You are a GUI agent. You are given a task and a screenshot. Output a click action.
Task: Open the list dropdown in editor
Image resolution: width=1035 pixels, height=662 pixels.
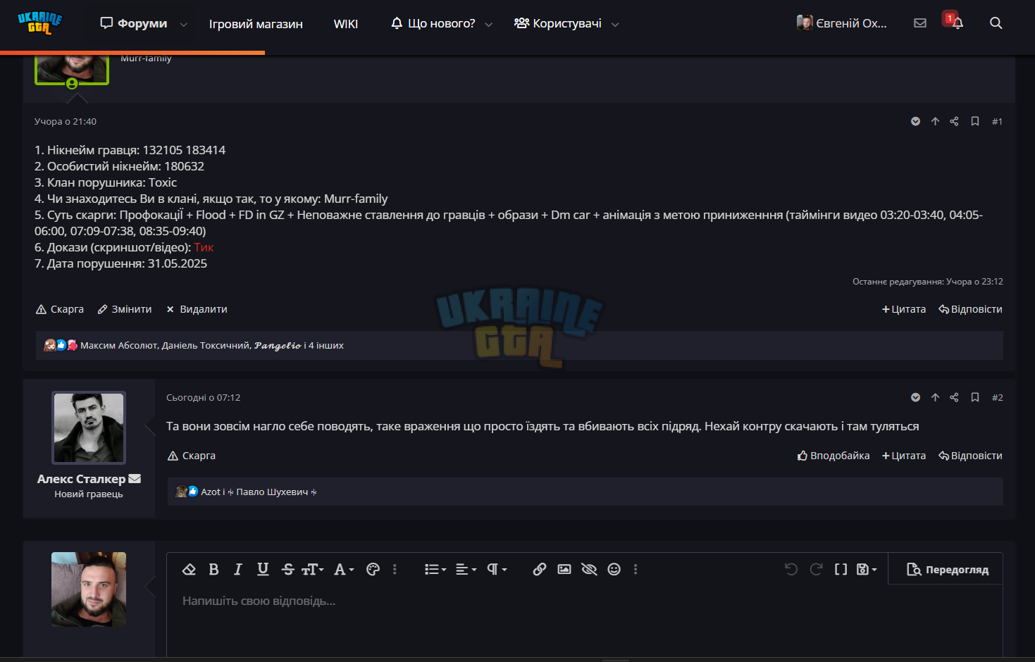(435, 569)
